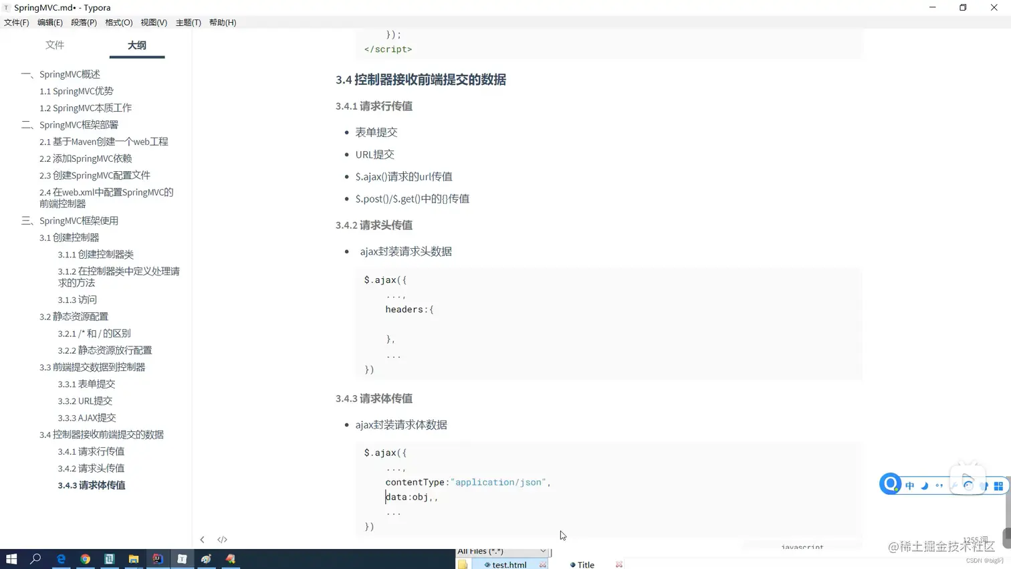Go to 3.1.2 在控制器类中定义处理请求的方法
This screenshot has width=1011, height=569.
(118, 277)
